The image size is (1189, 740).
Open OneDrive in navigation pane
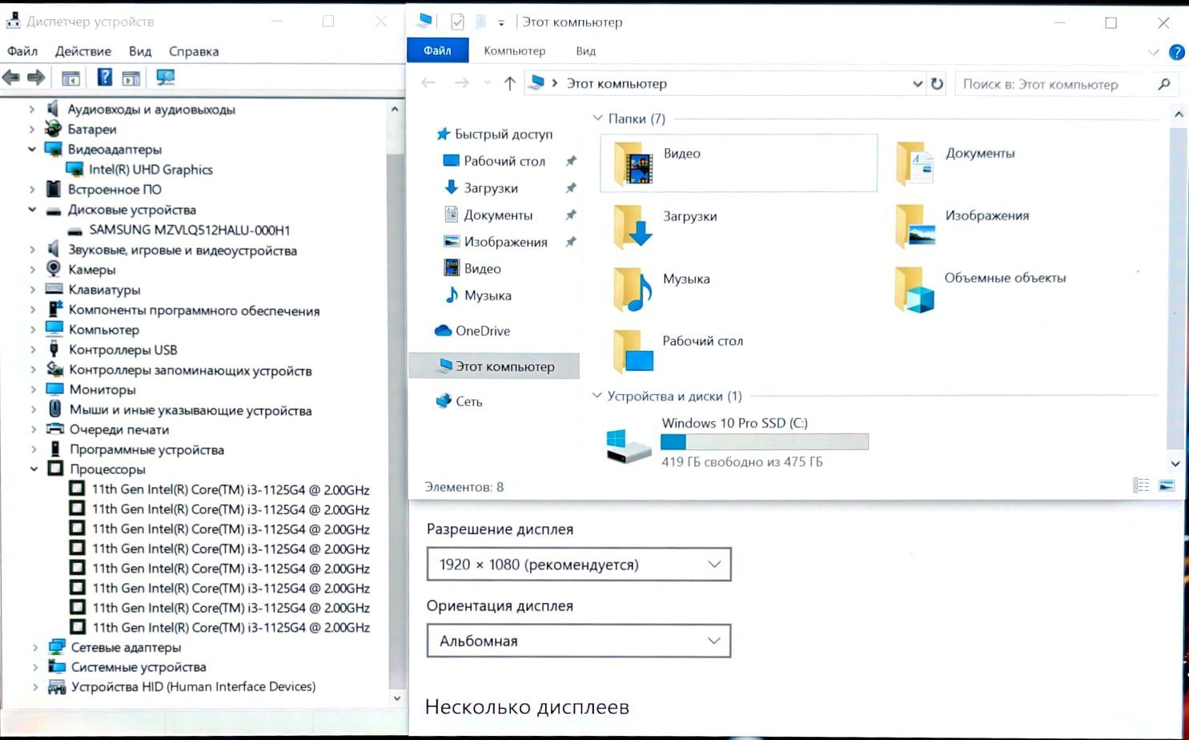(x=483, y=331)
